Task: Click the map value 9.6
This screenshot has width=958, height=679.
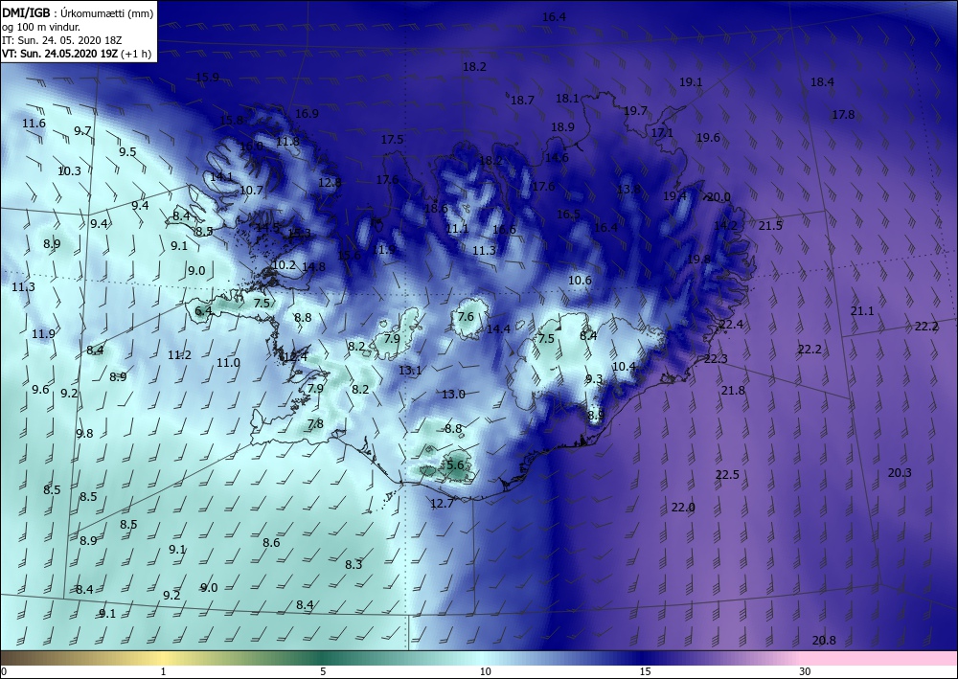Action: [x=40, y=389]
